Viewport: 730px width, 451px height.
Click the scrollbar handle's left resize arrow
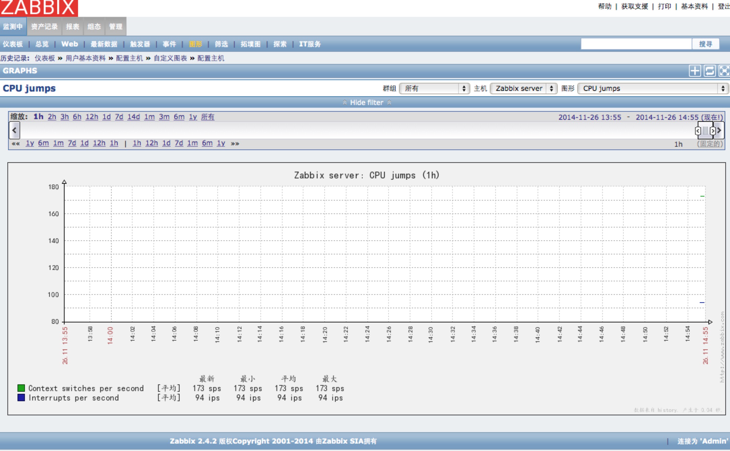click(698, 131)
